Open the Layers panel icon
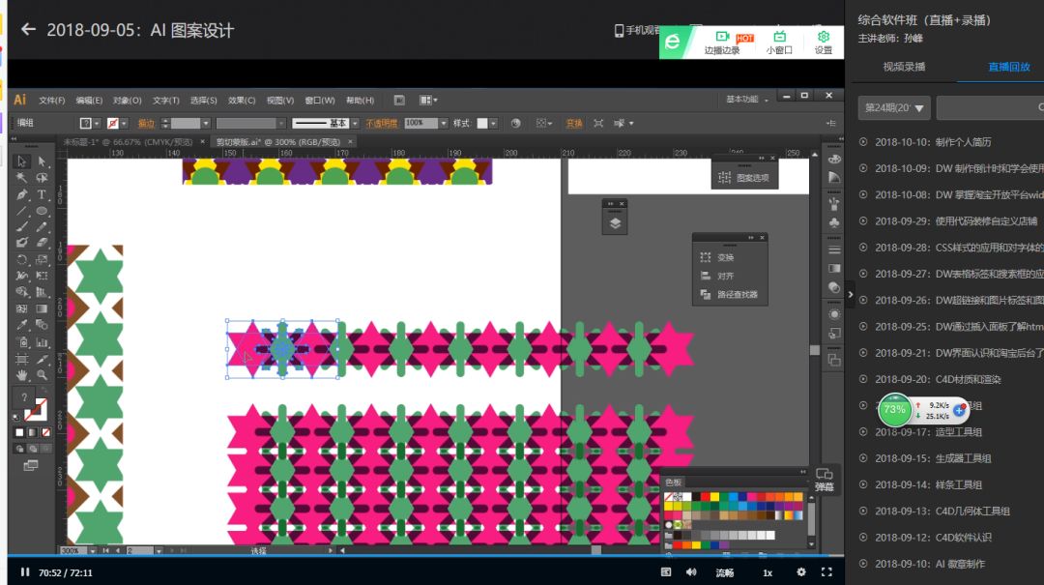Screen dimensions: 1044x585 (615, 222)
